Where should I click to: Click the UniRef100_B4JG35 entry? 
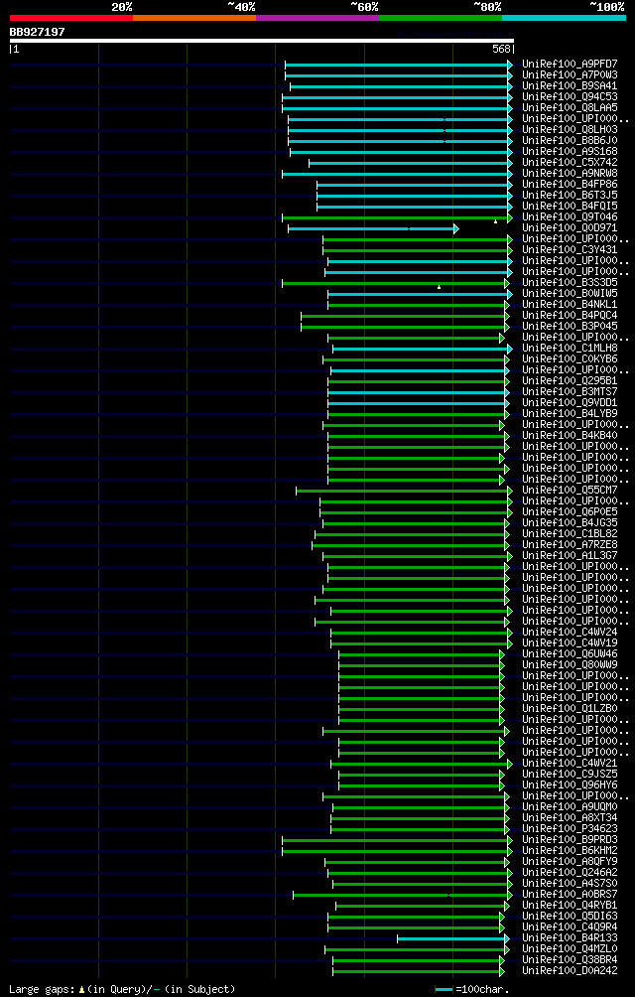pos(570,523)
